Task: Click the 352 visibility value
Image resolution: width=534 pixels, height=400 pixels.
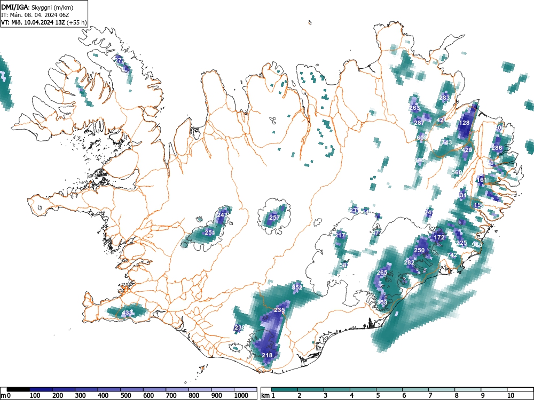Action: (x=297, y=287)
